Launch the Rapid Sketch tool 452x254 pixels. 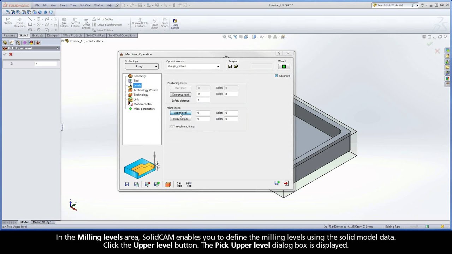tap(175, 24)
